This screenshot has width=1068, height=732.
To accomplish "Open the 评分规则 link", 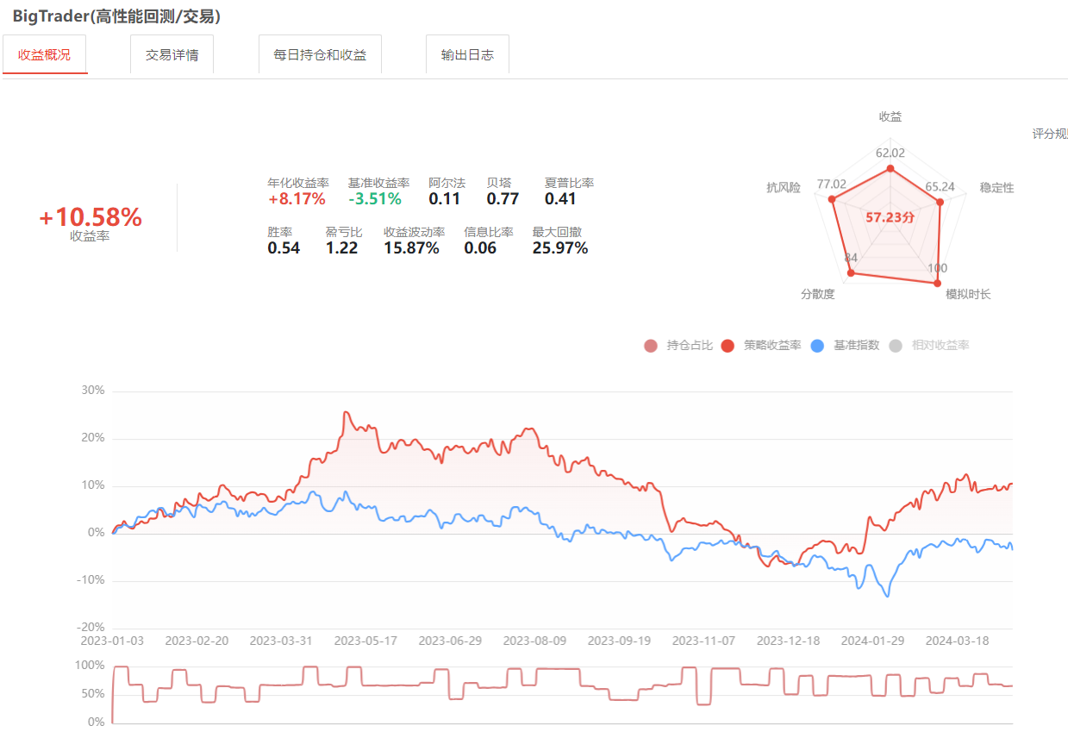I will [x=1050, y=134].
